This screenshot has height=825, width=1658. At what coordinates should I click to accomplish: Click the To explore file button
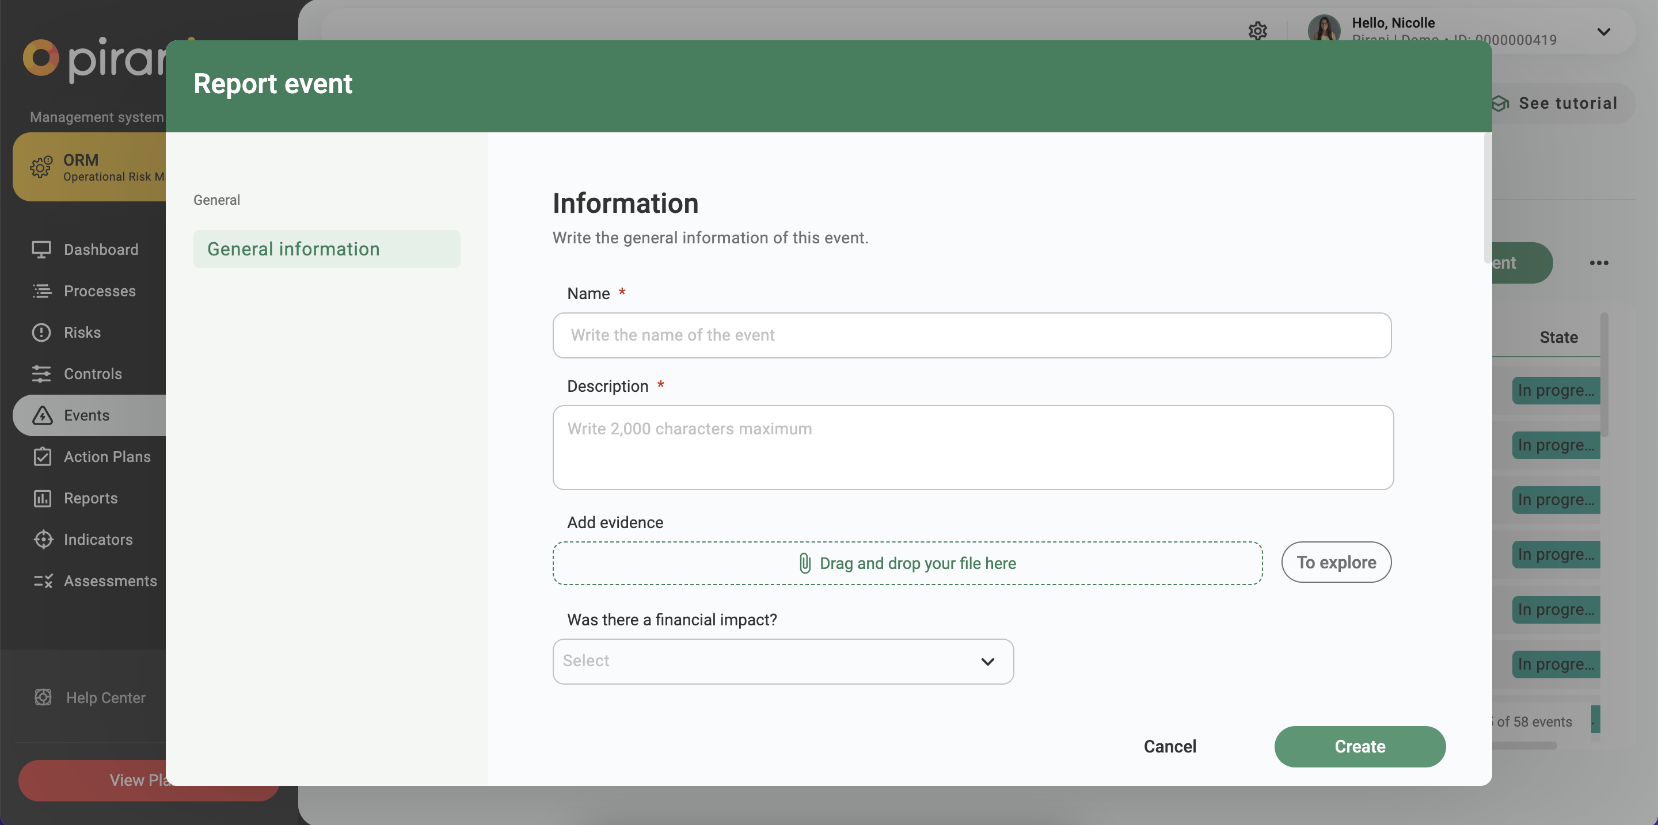[1336, 562]
